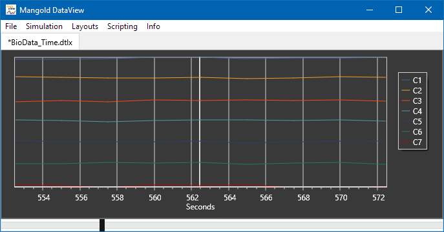Screen dimensions: 444x232
Task: Maximize the DataView window
Action: [399, 10]
